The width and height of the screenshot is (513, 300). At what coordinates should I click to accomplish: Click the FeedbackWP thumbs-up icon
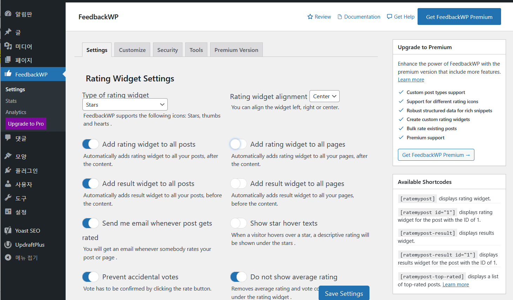(8, 74)
